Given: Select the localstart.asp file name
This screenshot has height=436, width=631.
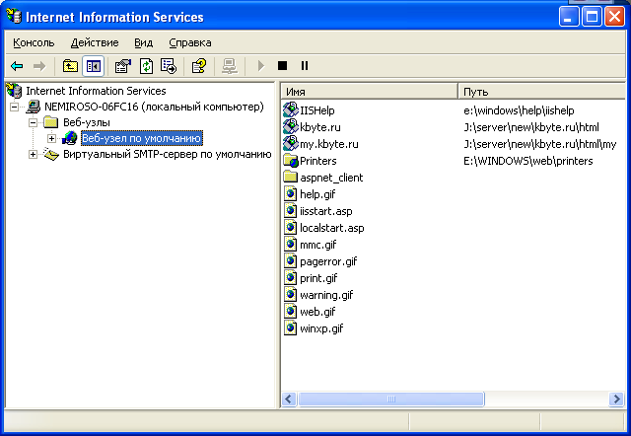Looking at the screenshot, I should coord(332,228).
